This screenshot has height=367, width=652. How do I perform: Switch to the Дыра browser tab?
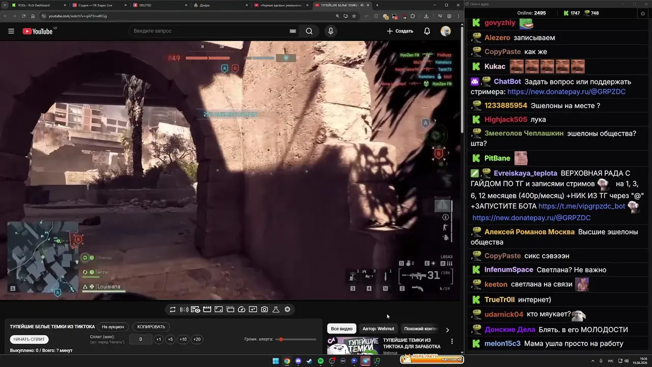click(221, 5)
